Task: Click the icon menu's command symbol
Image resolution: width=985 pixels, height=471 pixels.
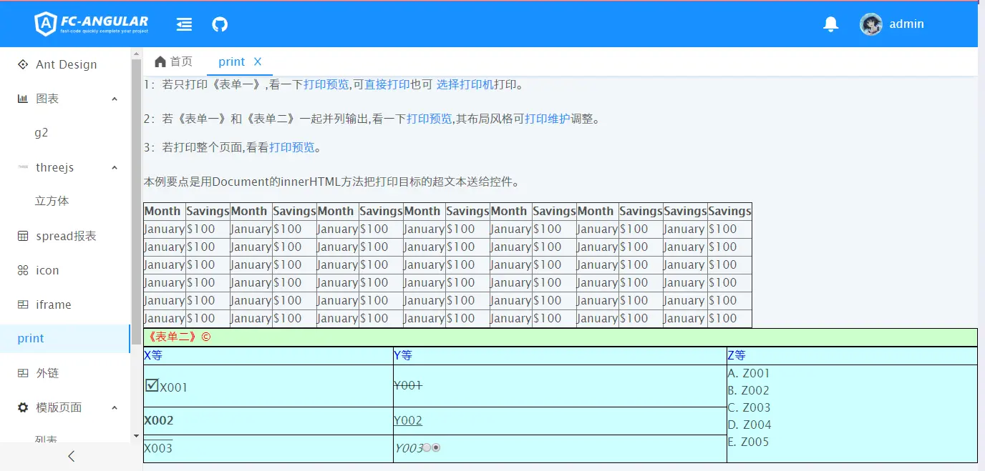Action: point(23,270)
